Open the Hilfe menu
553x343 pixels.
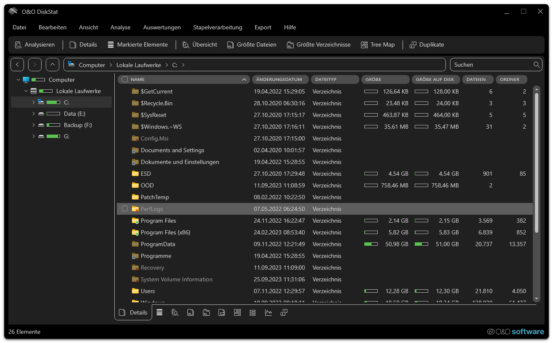[290, 27]
